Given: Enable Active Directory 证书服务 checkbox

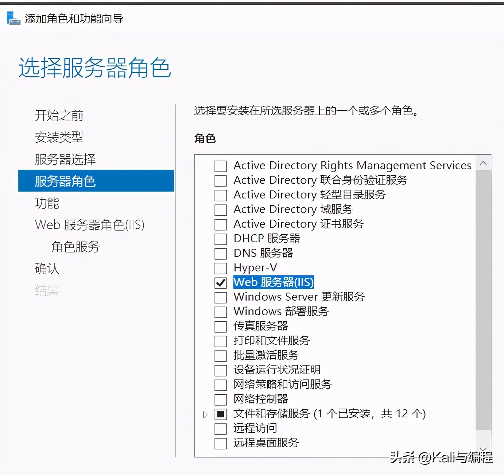Looking at the screenshot, I should pos(221,225).
